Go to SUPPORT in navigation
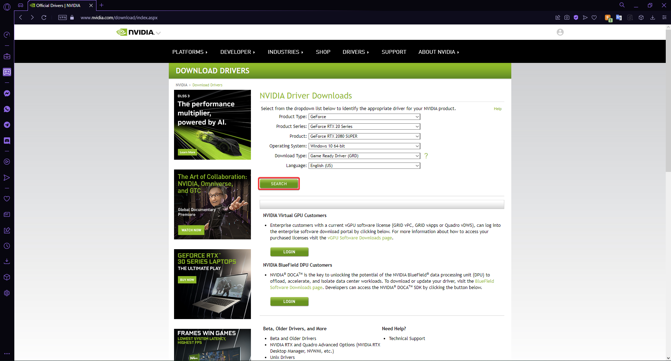Screen dimensions: 671x361 pyautogui.click(x=394, y=52)
